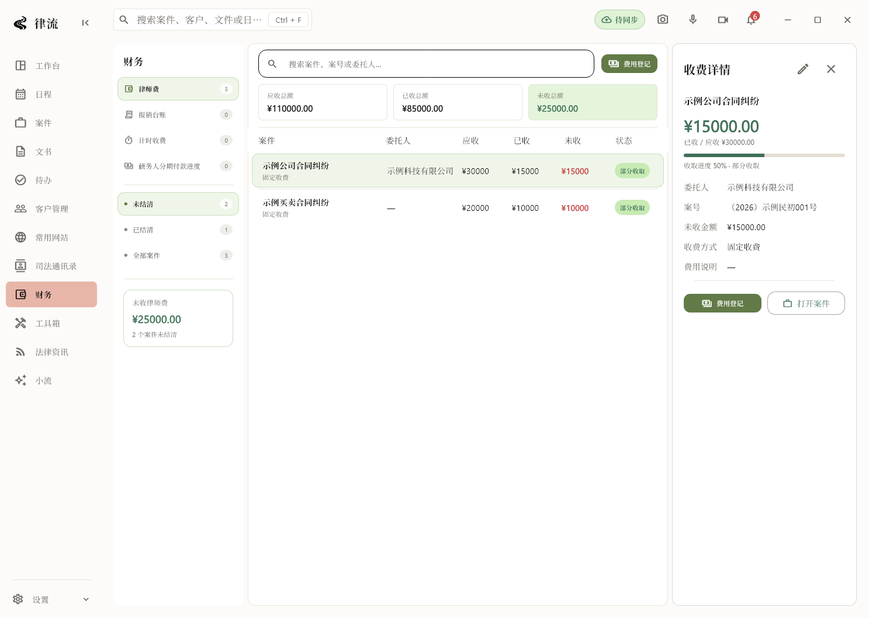Open 小流 AI assistant in the sidebar
This screenshot has width=869, height=618.
51,380
